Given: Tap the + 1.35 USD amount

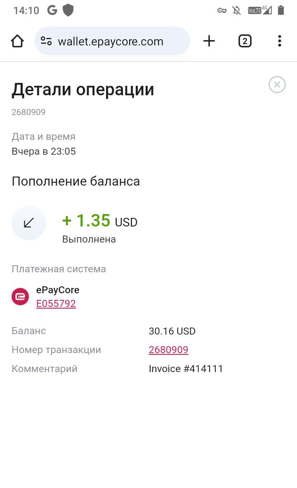Looking at the screenshot, I should 100,221.
